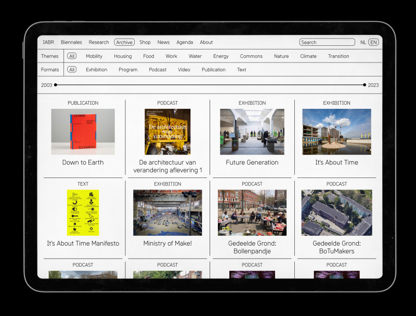Click the It's About Time Manifesto title

point(83,243)
